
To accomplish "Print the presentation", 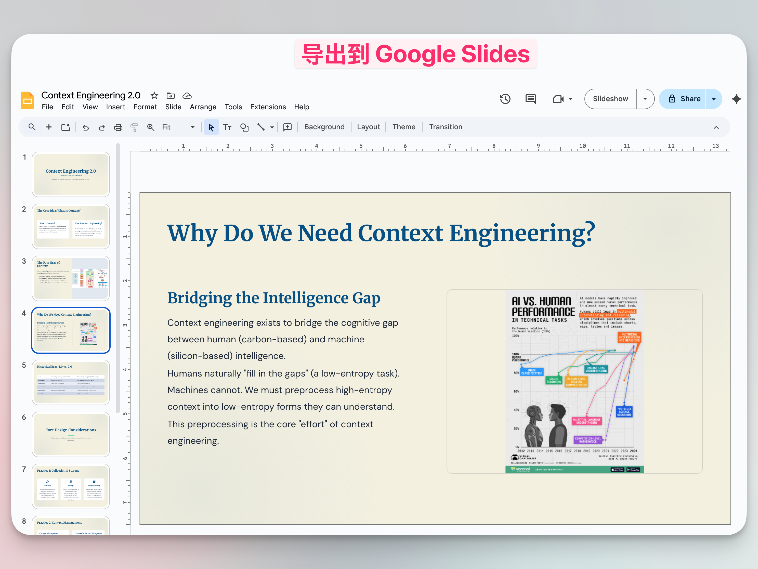I will 118,127.
